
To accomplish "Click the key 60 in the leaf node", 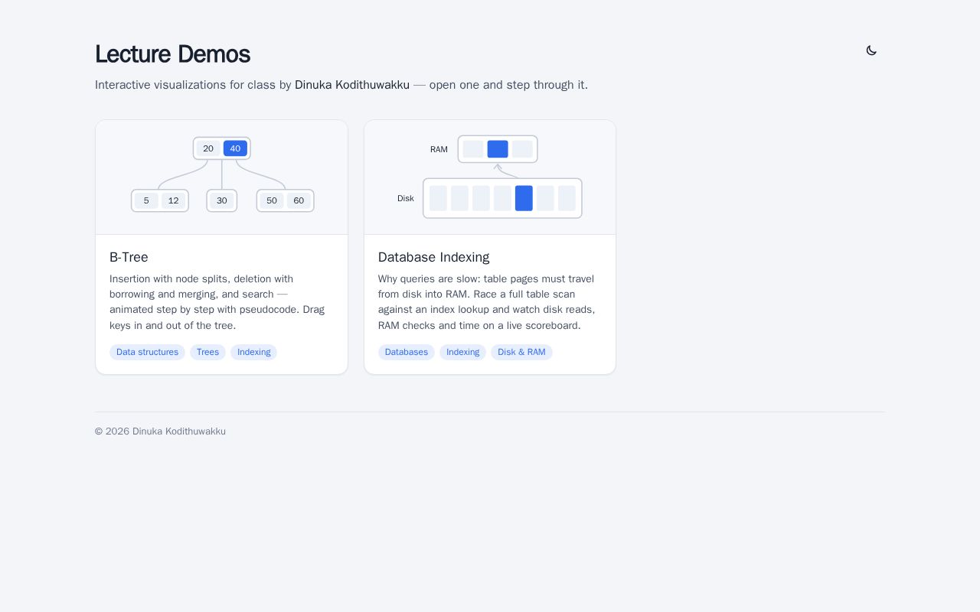I will tap(299, 200).
